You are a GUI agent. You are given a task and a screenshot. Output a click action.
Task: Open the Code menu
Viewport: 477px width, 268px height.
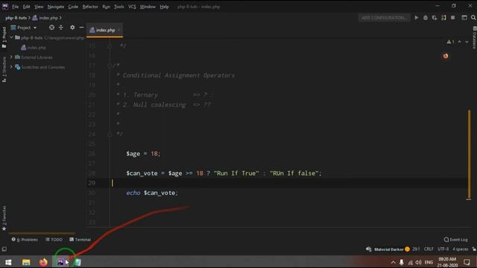[x=73, y=7]
